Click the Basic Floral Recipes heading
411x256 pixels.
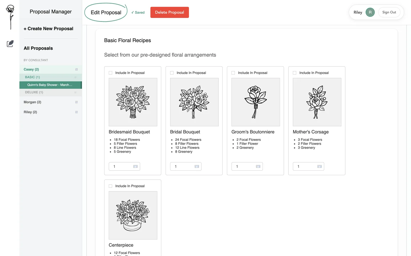tap(128, 40)
